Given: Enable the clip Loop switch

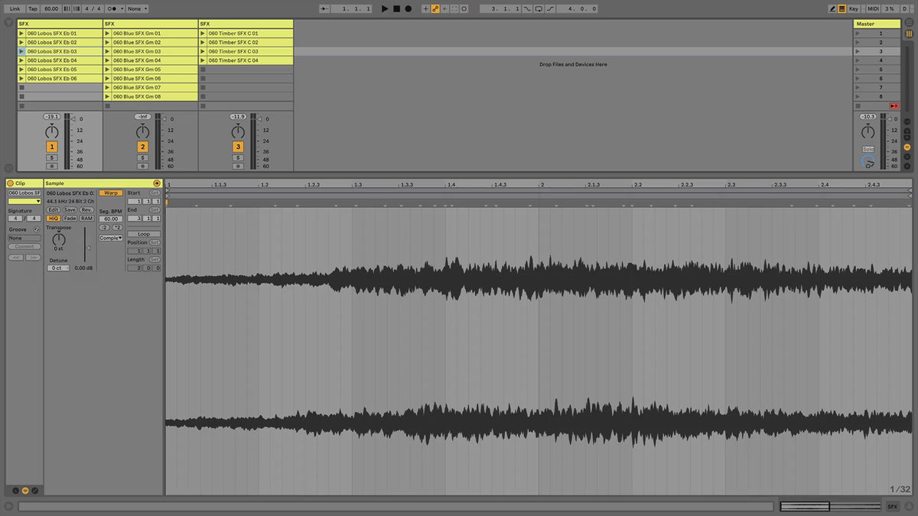Looking at the screenshot, I should [144, 234].
